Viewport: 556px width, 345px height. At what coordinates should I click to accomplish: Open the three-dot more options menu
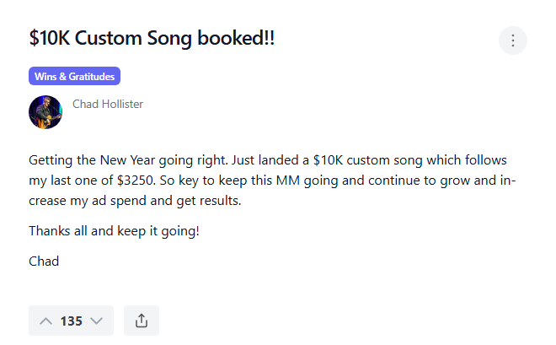(x=513, y=40)
